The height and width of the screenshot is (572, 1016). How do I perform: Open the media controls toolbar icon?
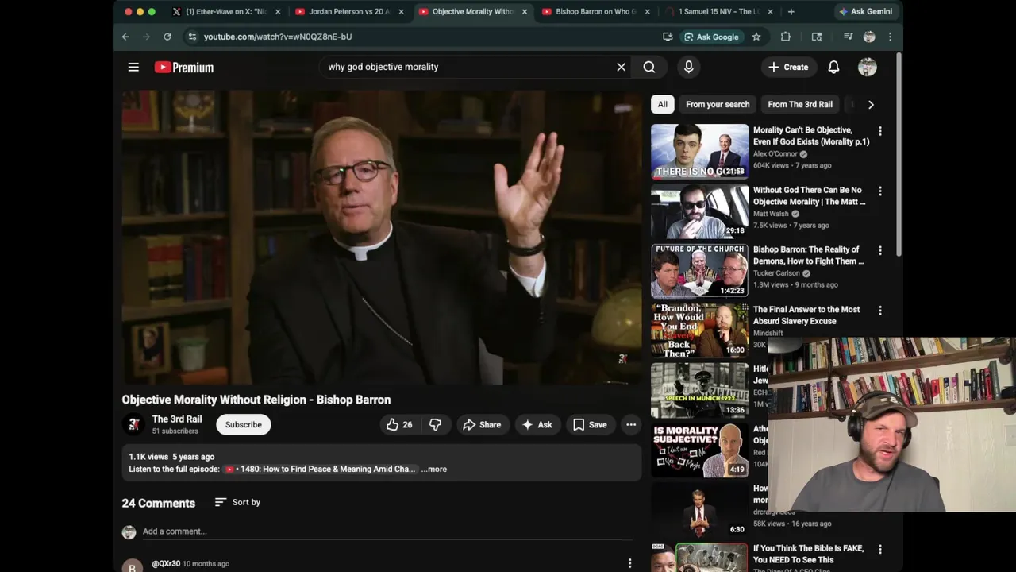pyautogui.click(x=848, y=37)
